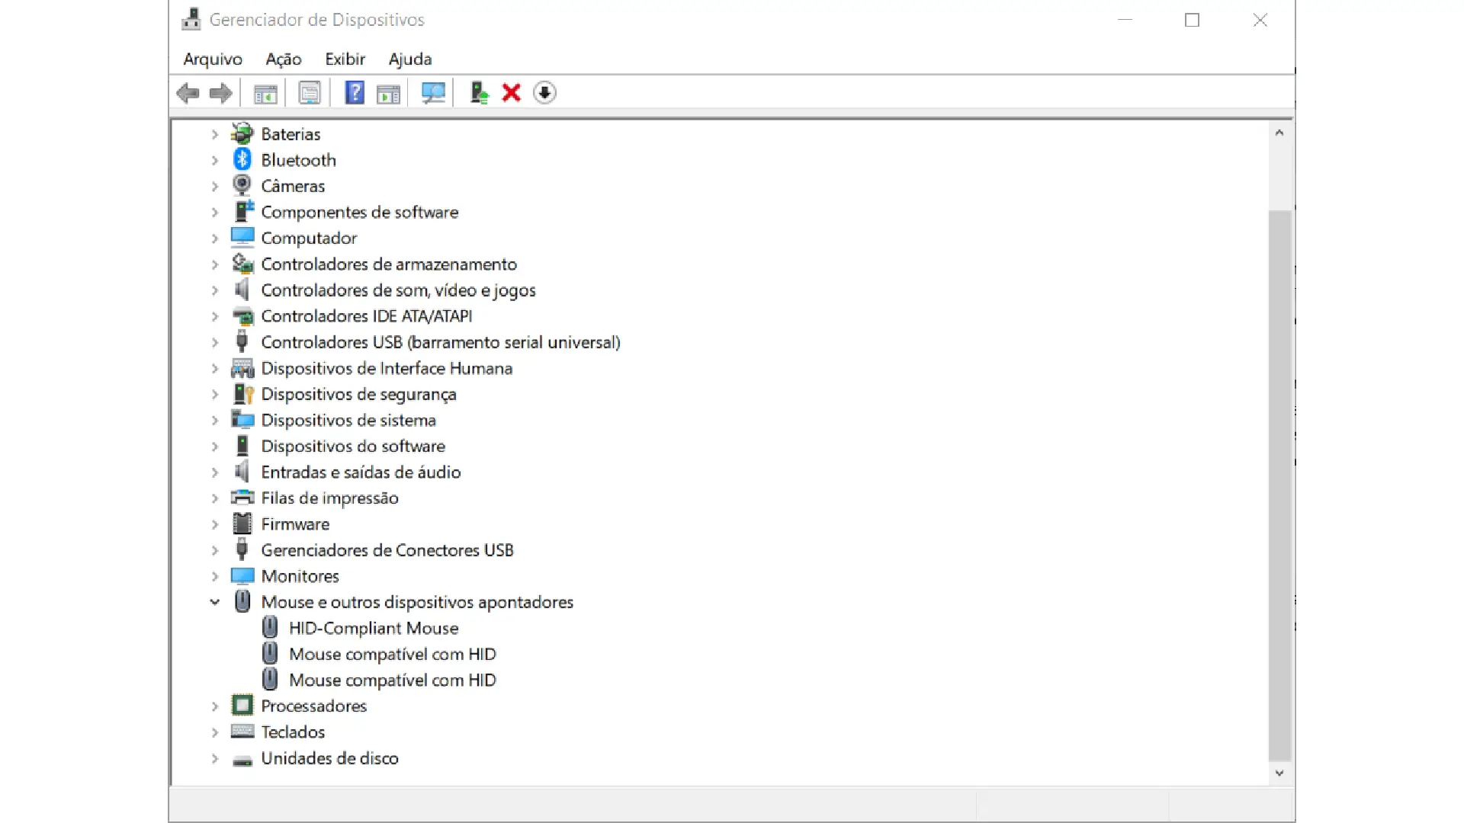Expand Gerenciadores de Conectores USB

pyautogui.click(x=214, y=550)
